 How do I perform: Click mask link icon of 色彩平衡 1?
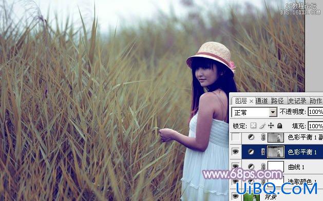[x=263, y=152]
